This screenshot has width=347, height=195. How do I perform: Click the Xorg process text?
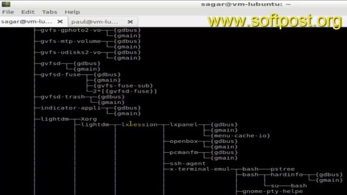[x=89, y=119]
